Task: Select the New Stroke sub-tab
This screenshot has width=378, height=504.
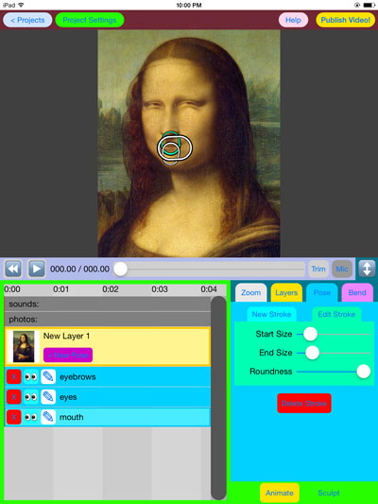Action: pos(271,314)
